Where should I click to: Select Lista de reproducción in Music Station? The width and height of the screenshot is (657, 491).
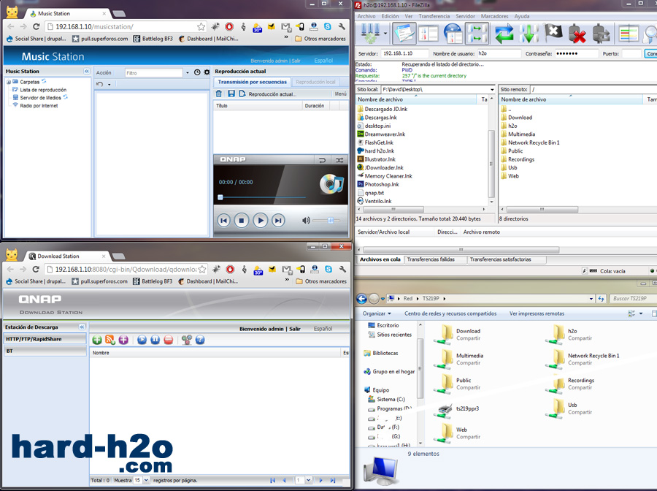(x=43, y=90)
